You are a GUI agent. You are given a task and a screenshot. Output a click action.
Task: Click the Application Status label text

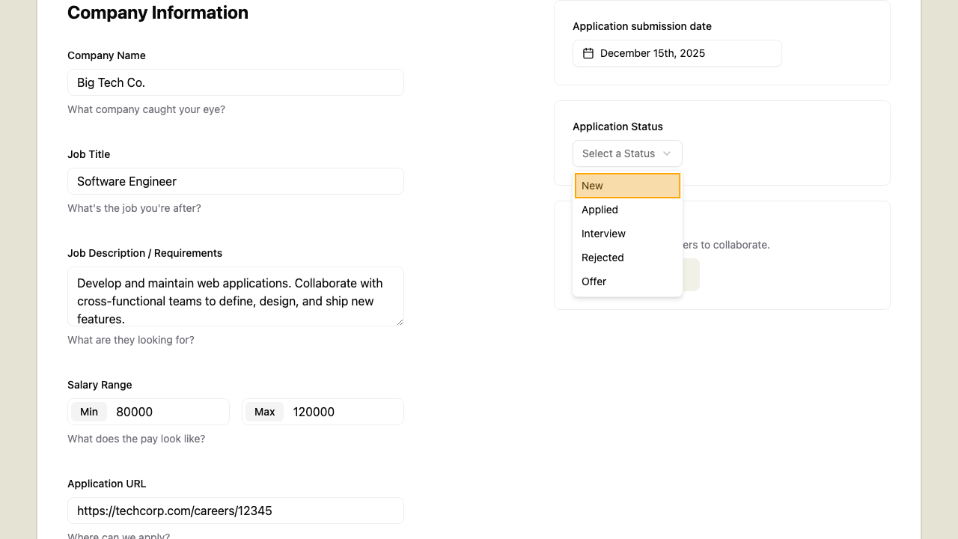(x=617, y=127)
